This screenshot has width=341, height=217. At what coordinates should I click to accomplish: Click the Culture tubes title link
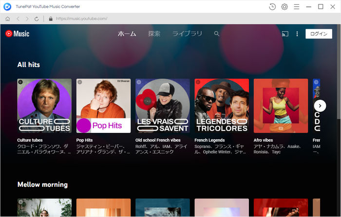30,140
